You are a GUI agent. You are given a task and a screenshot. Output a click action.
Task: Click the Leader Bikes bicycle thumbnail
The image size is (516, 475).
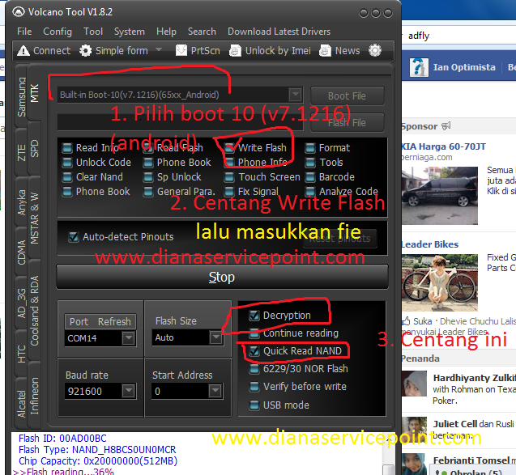tap(440, 282)
